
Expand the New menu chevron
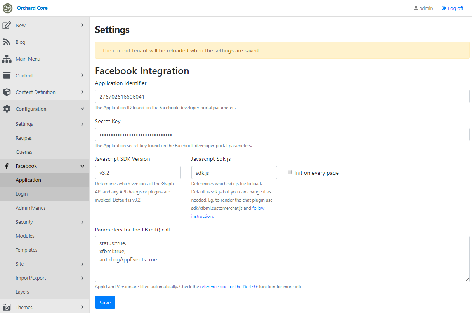[x=82, y=25]
